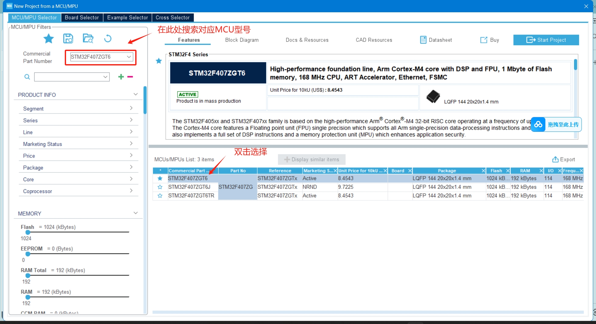Remove Package column via X
The height and width of the screenshot is (324, 596).
coord(483,170)
